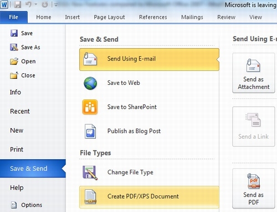Screen dimensions: 277x212
Task: Open the Mailings ribbon tab
Action: click(x=192, y=17)
